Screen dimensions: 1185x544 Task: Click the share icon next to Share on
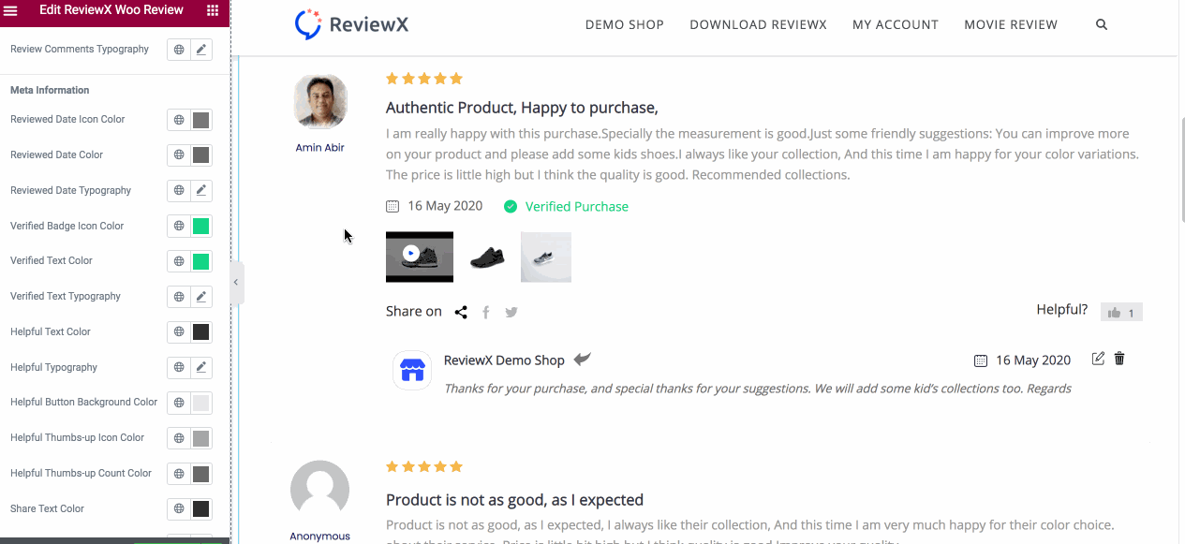(x=460, y=311)
